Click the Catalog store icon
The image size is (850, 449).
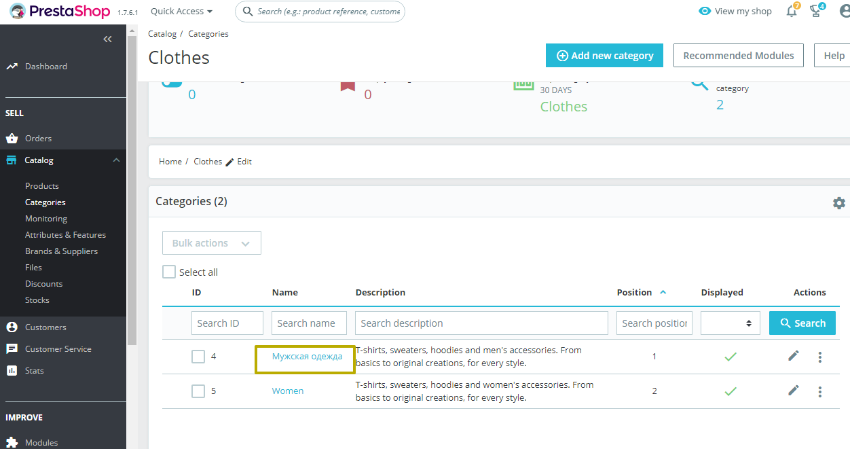point(12,160)
